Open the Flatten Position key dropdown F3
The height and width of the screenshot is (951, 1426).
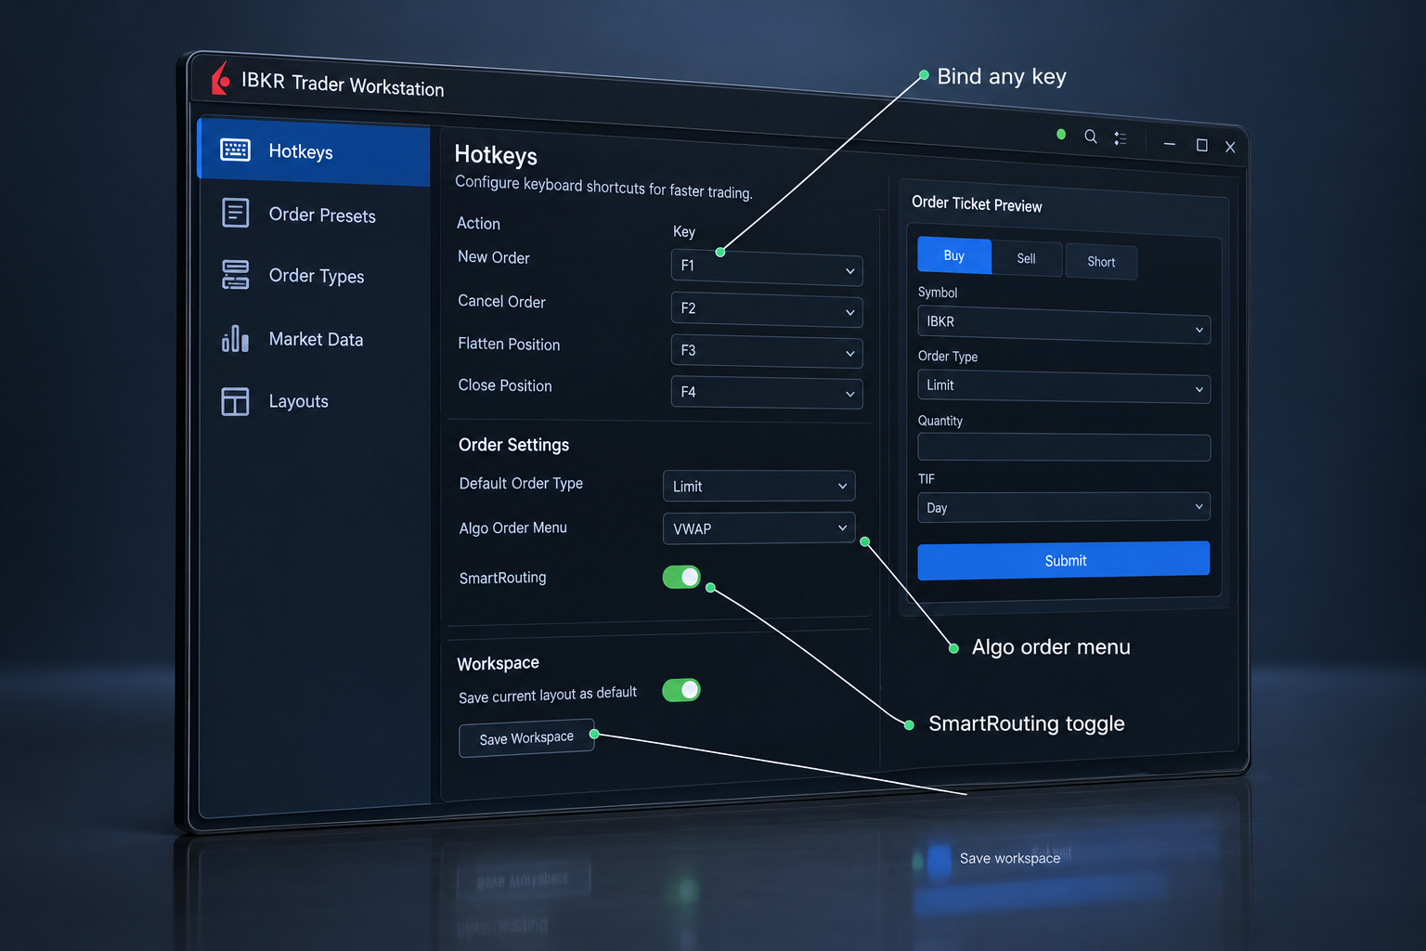(767, 351)
